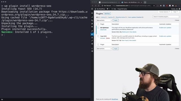Bookmark this page with the star icon
Screen dimensions: 181x101
point(154,6)
